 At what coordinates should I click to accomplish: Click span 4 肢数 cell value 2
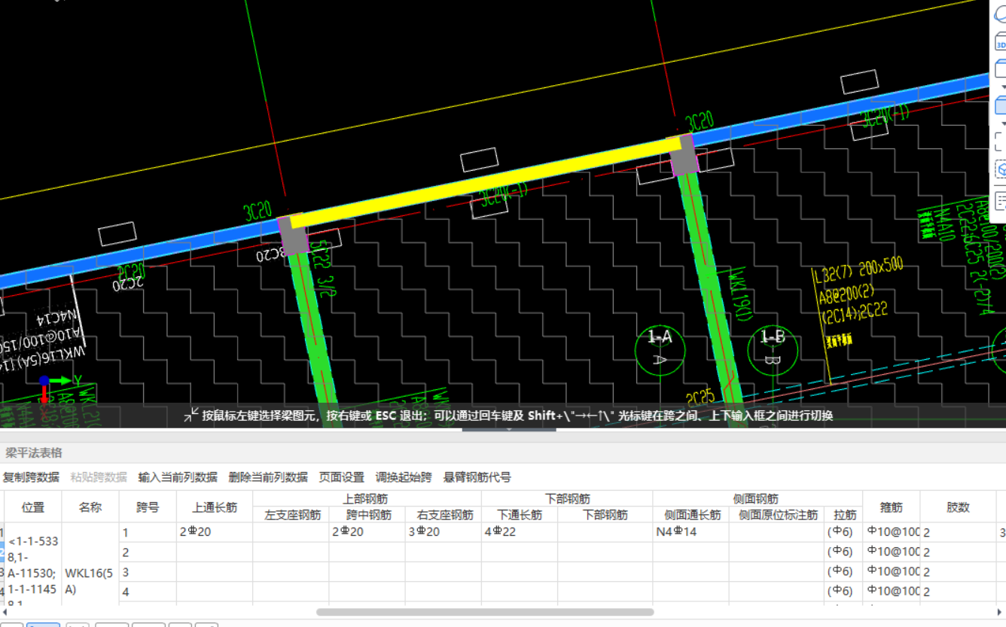coord(958,591)
